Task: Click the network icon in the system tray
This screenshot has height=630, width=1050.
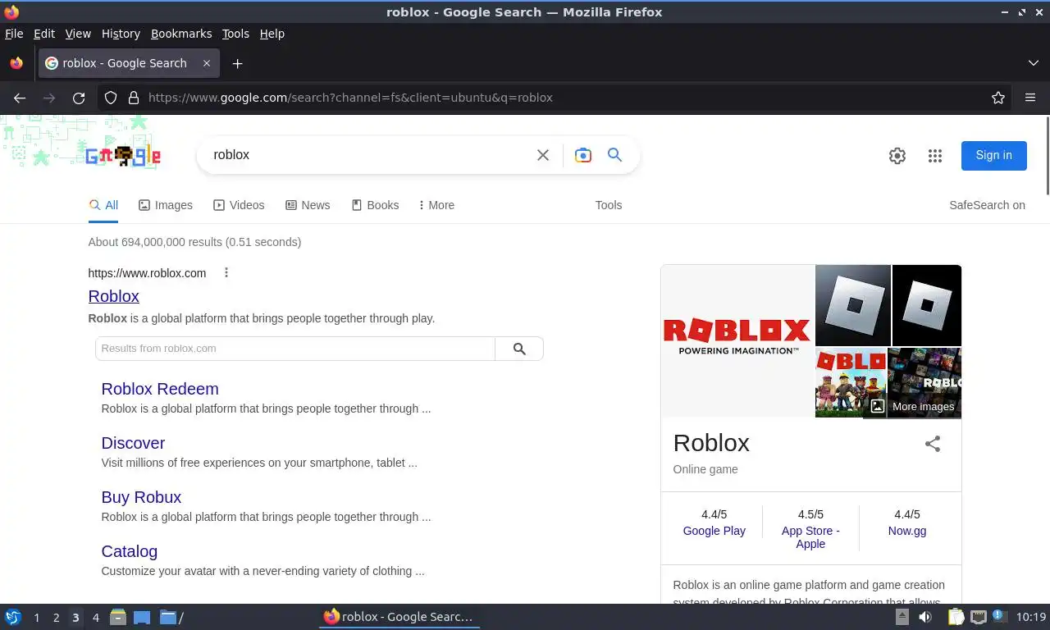Action: coord(978,617)
